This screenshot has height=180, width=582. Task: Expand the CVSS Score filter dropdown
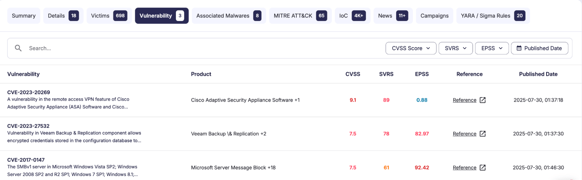point(411,48)
